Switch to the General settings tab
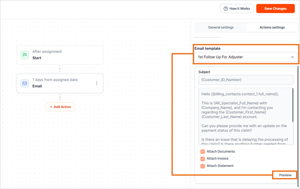The image size is (300, 189). (x=221, y=27)
